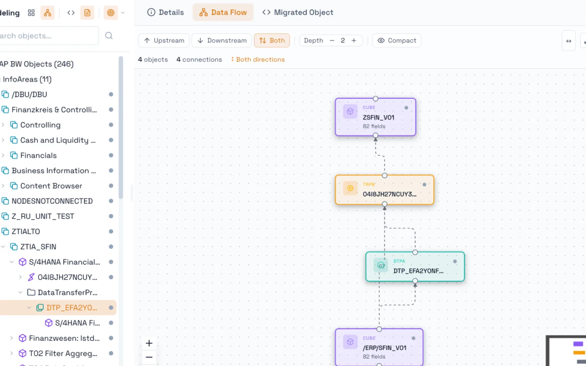Click the DTPA icon in DTP_EFA2YONF node

click(x=381, y=265)
